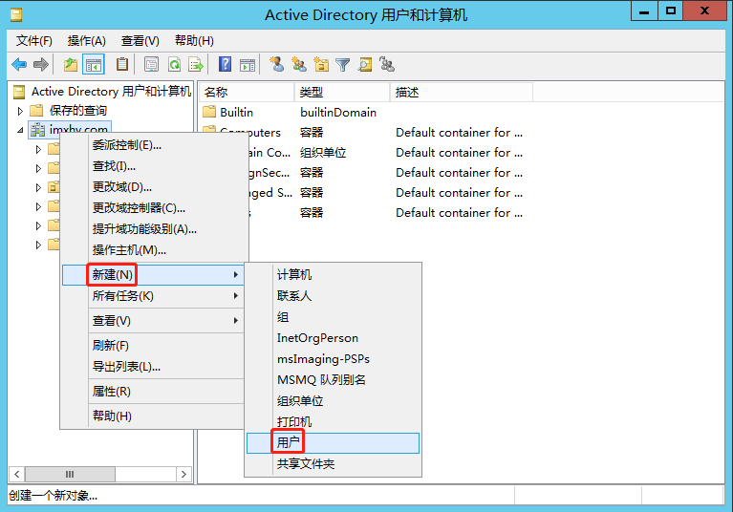Choose 更改域控制器(C)... from the context menu
Screen dimensions: 733x512
(154, 208)
